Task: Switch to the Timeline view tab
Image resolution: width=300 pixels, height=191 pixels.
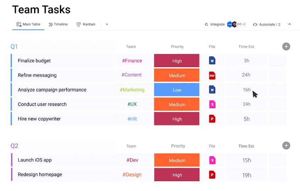Action: [58, 24]
